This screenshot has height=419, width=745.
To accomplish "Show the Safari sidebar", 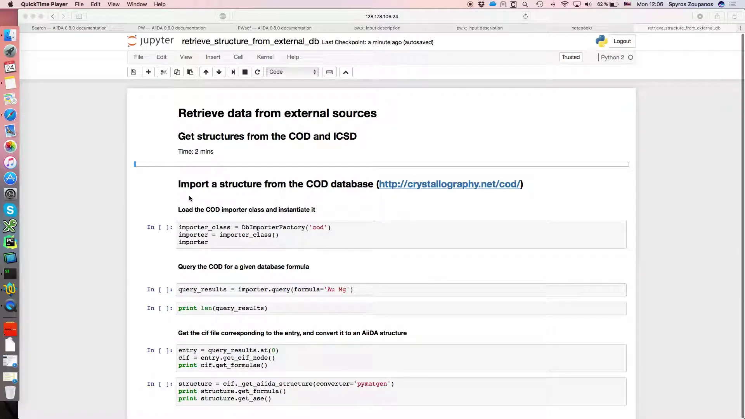I will click(79, 16).
